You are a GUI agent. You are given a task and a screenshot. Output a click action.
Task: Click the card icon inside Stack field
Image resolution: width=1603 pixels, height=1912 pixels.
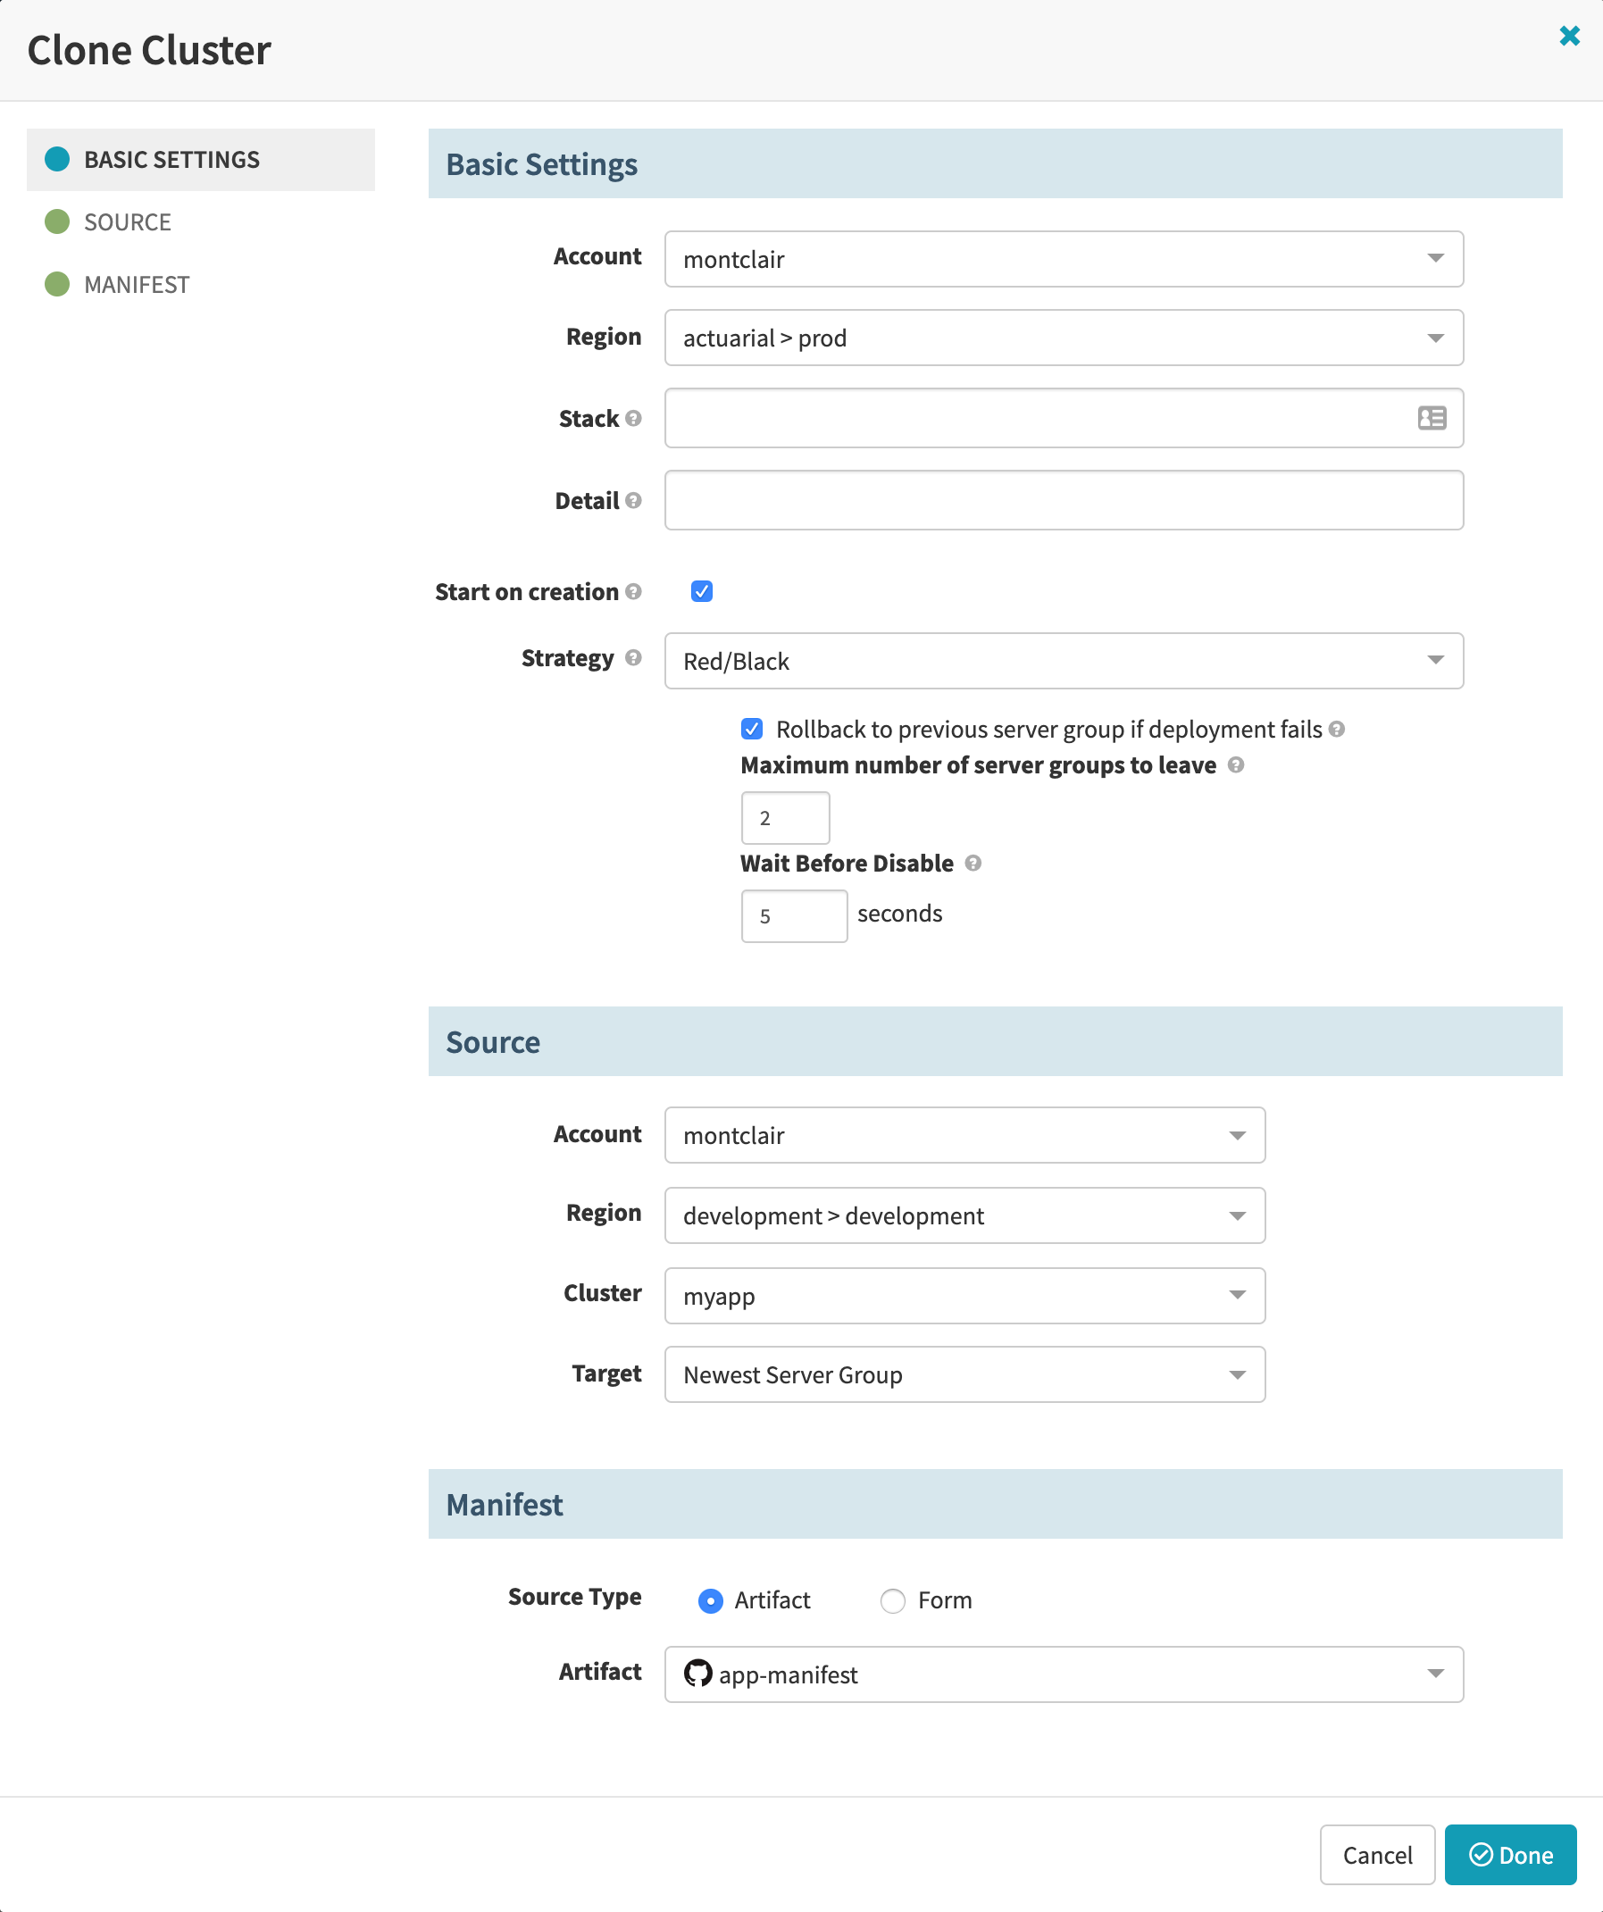pos(1432,418)
